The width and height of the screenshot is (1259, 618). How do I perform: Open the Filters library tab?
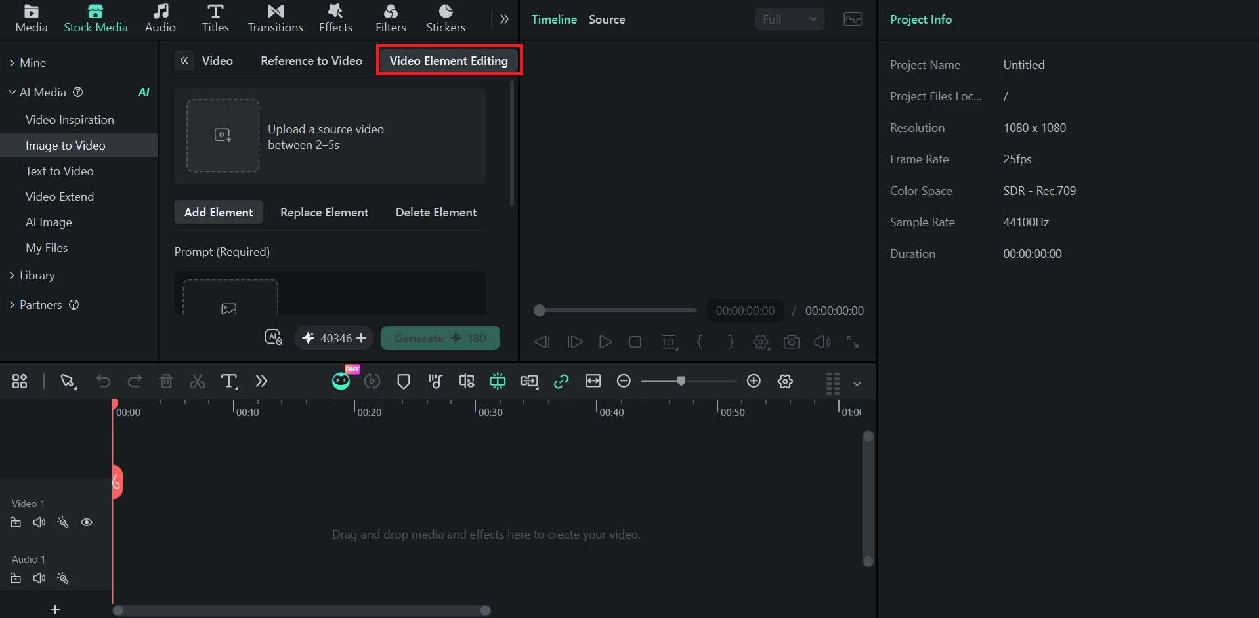point(391,18)
